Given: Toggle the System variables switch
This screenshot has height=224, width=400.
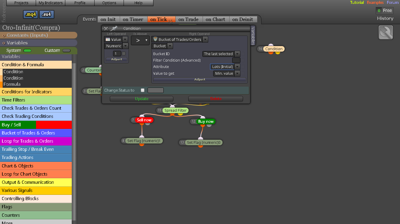Looking at the screenshot, I should [x=27, y=50].
